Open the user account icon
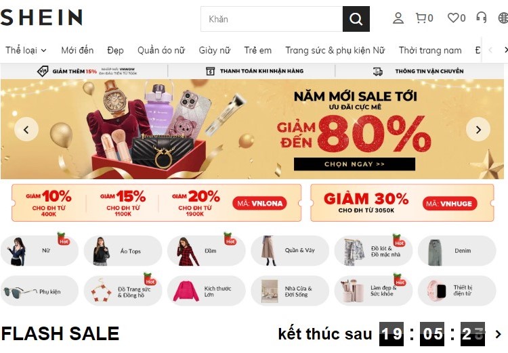Image resolution: width=508 pixels, height=353 pixels. click(398, 18)
